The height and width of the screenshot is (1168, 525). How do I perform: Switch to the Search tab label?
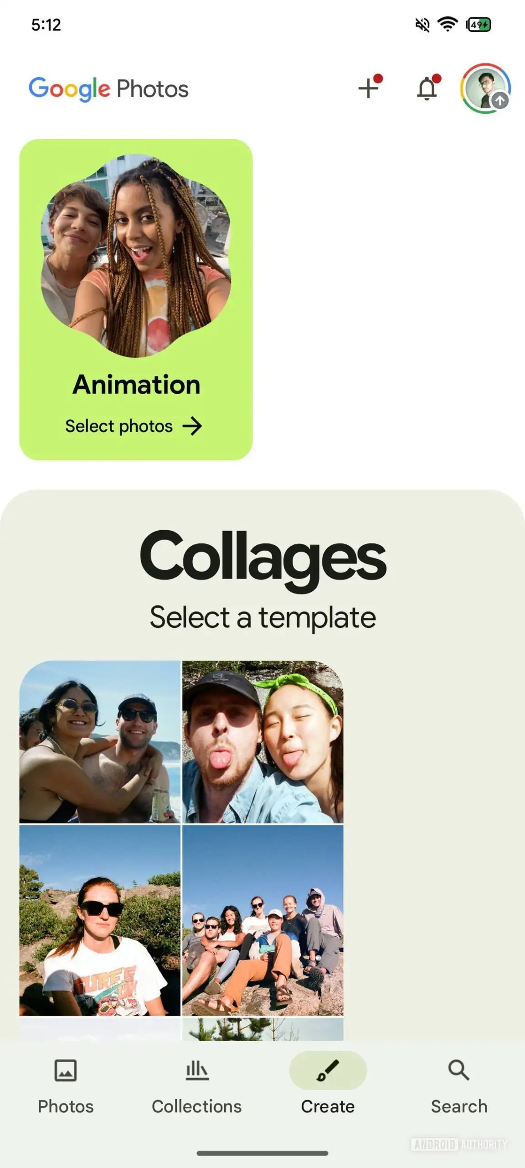pos(459,1106)
